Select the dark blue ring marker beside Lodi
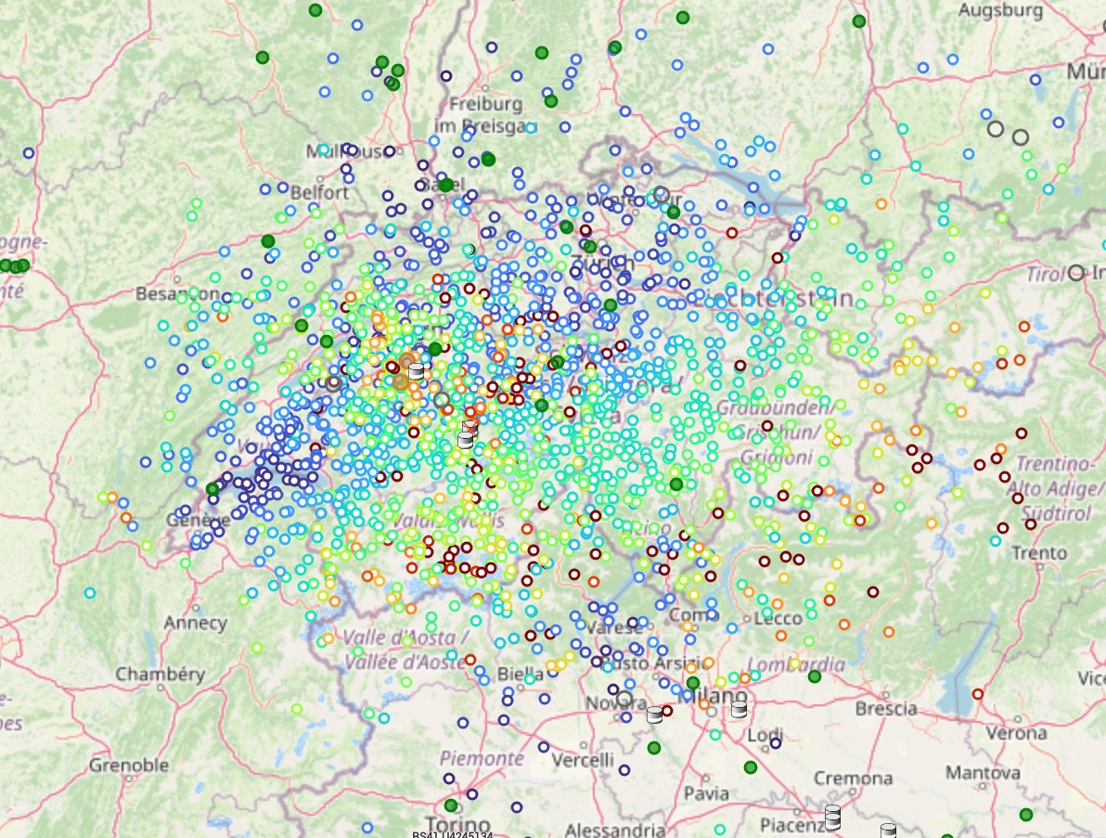Screen dimensions: 1106x838 click(x=775, y=742)
